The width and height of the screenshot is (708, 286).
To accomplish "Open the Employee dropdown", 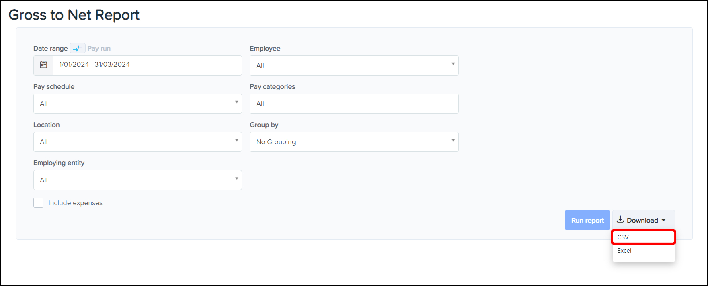I will [354, 65].
